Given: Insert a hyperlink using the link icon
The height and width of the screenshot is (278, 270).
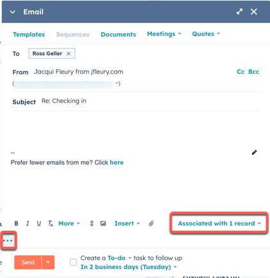Looking at the screenshot, I should [92, 224].
